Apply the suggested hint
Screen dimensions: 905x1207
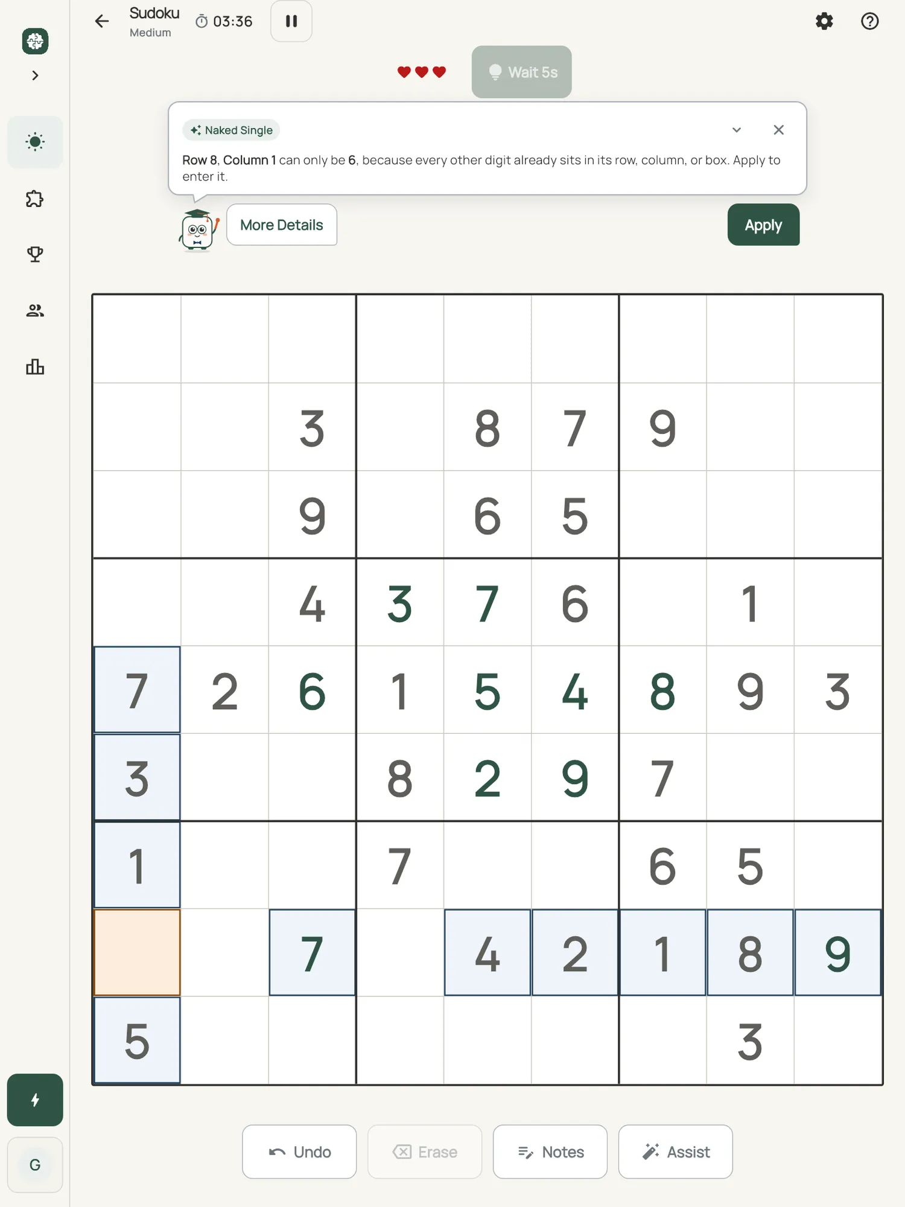coord(763,225)
